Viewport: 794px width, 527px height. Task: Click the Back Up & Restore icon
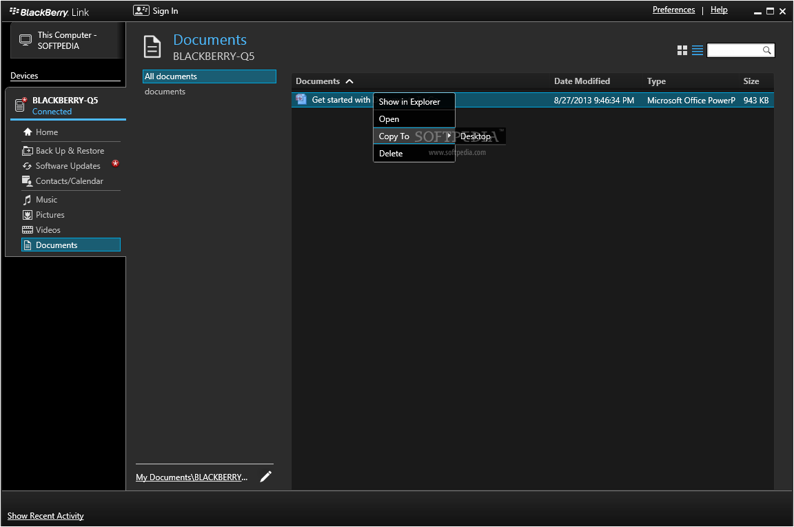point(28,150)
